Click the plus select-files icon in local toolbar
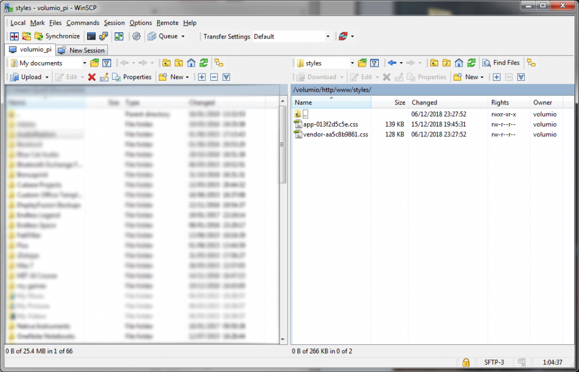Viewport: 579px width, 372px height. tap(202, 77)
